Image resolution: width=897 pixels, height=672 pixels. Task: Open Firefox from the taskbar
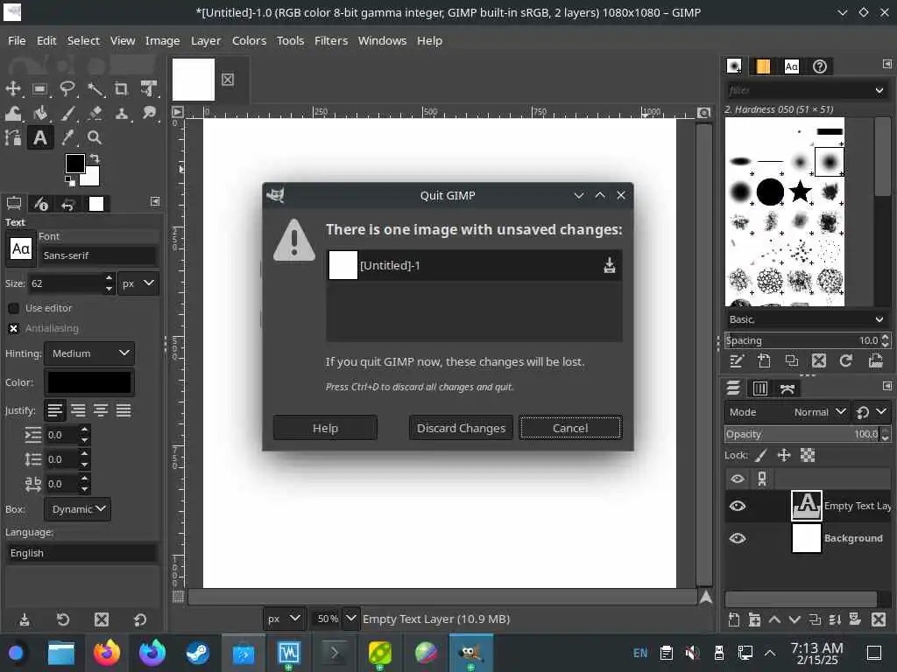point(107,653)
